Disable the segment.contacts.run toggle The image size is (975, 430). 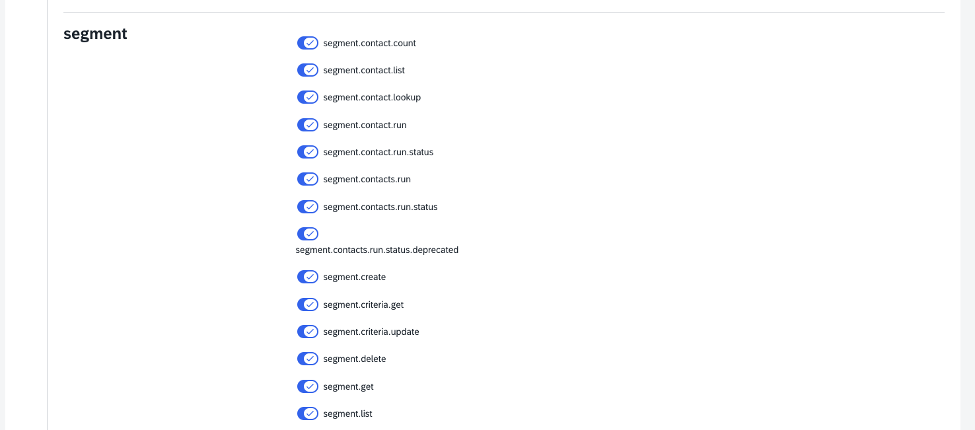pyautogui.click(x=308, y=179)
